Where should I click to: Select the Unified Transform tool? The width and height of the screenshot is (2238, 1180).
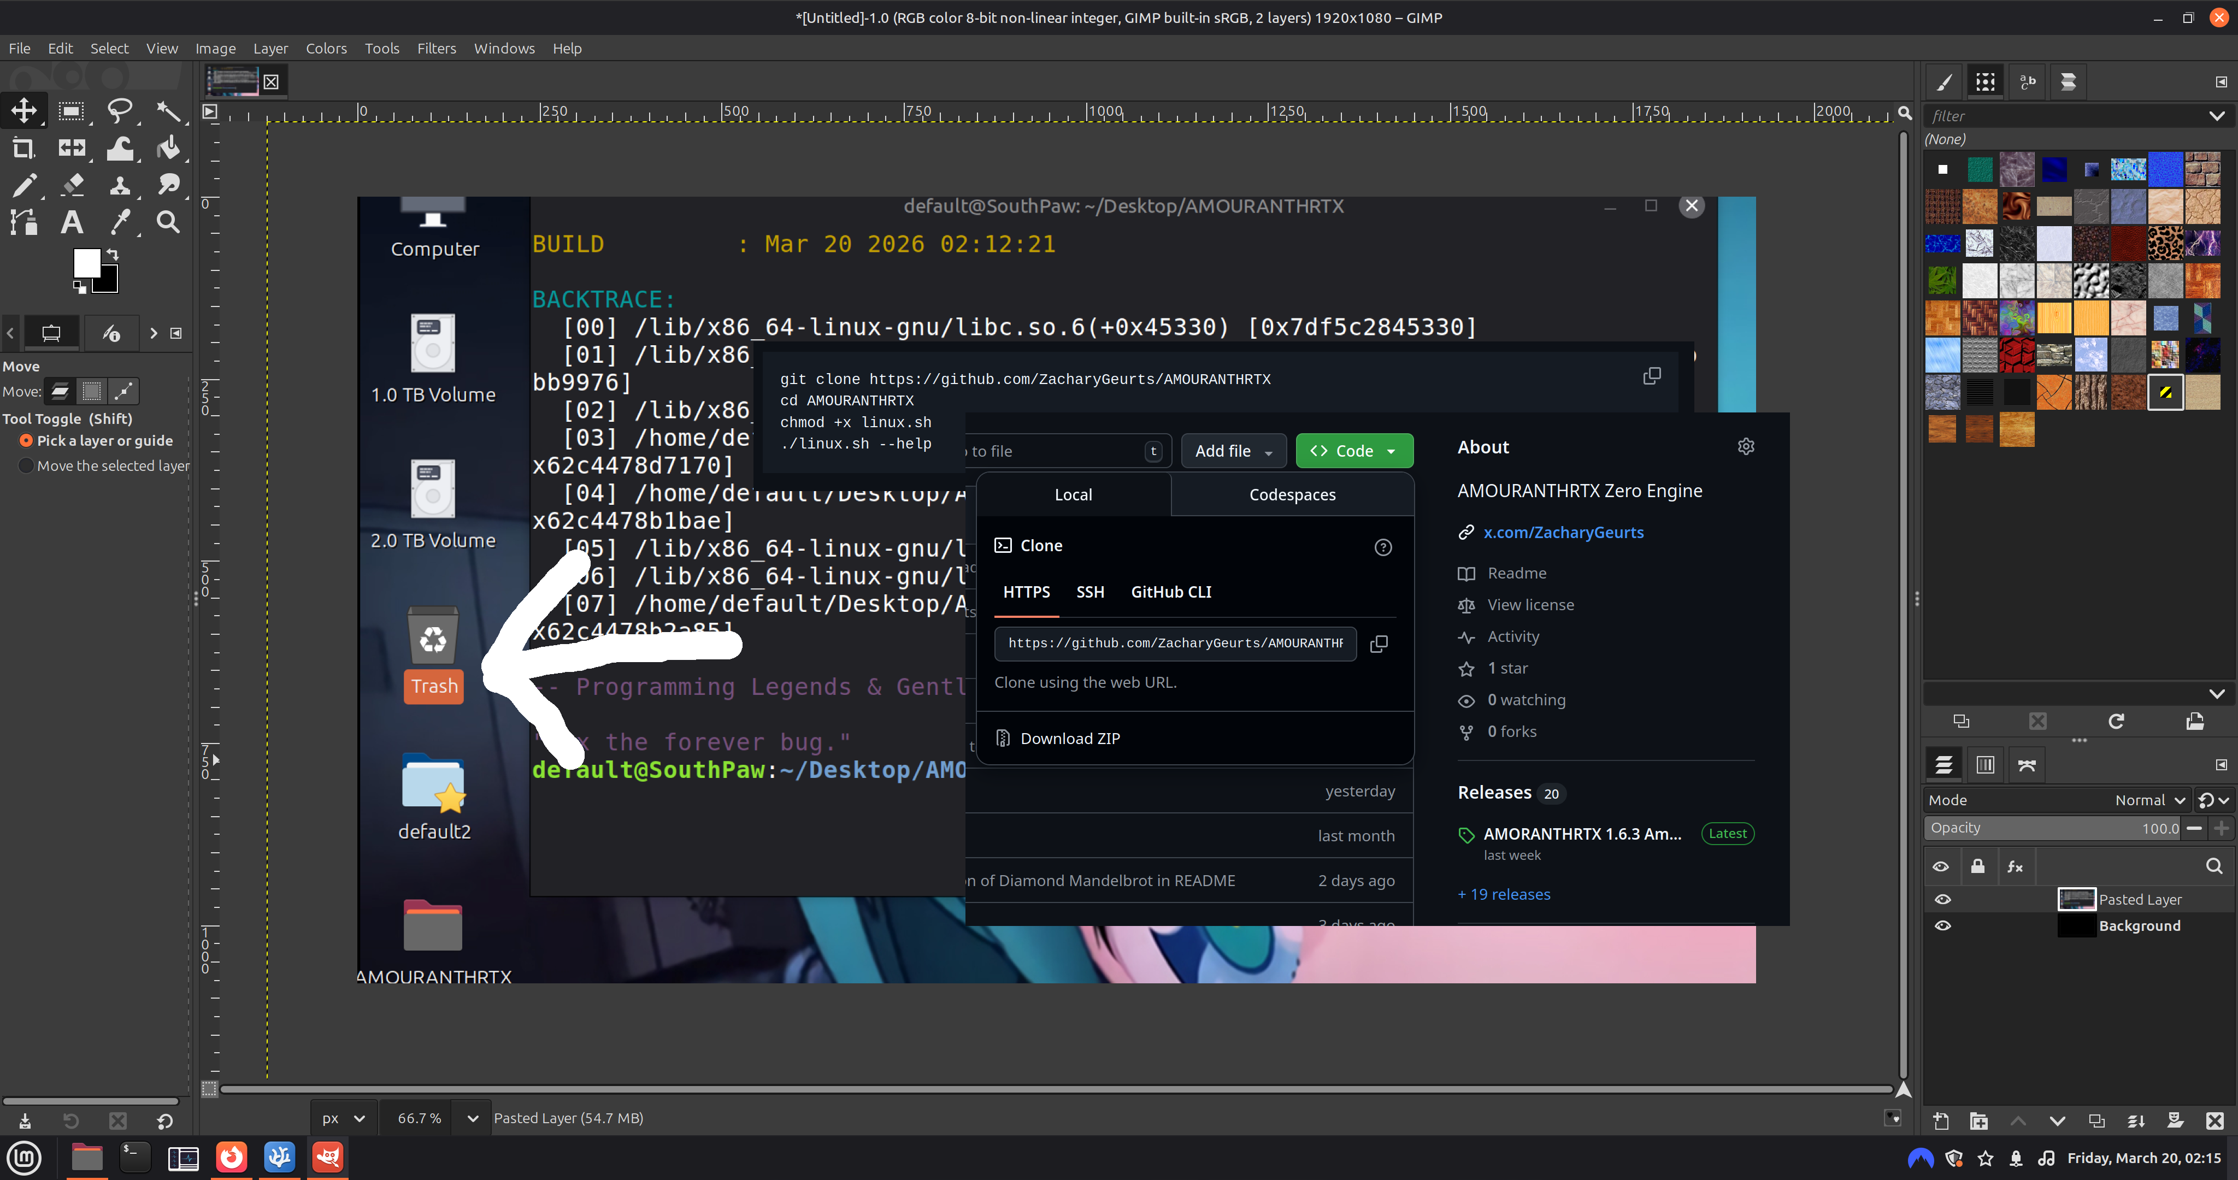tap(71, 149)
